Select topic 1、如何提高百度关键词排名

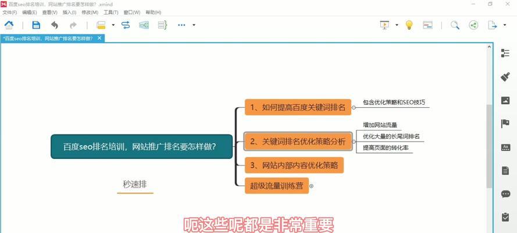tap(298, 107)
